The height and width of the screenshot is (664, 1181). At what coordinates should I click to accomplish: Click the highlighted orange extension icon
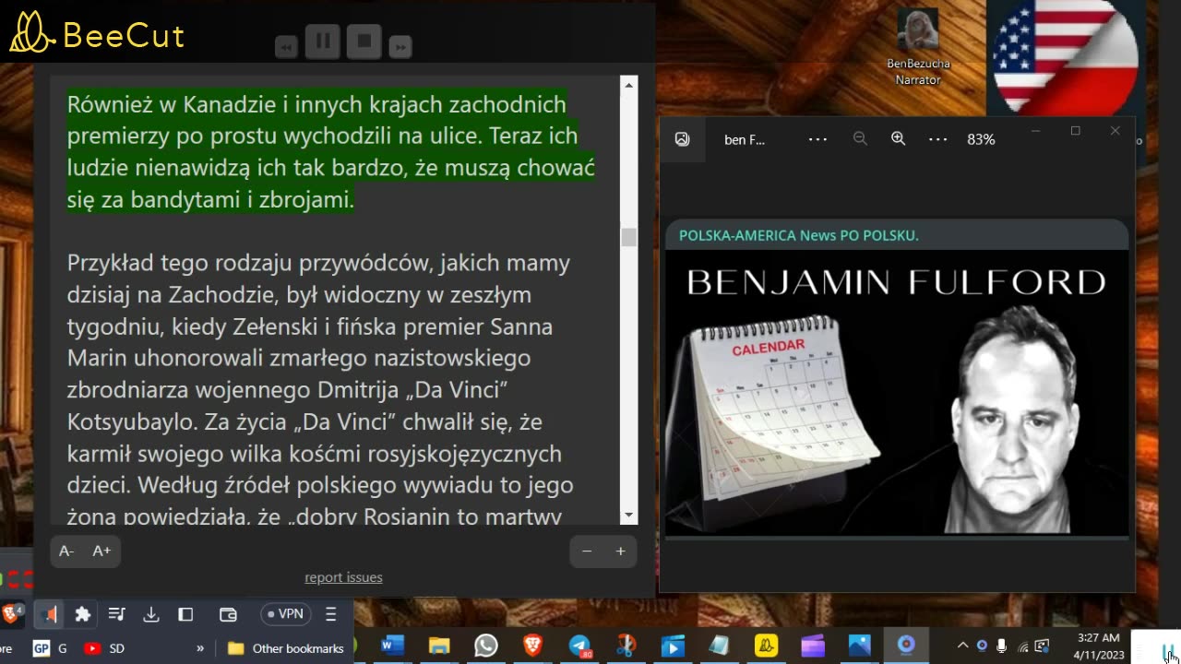pyautogui.click(x=49, y=614)
